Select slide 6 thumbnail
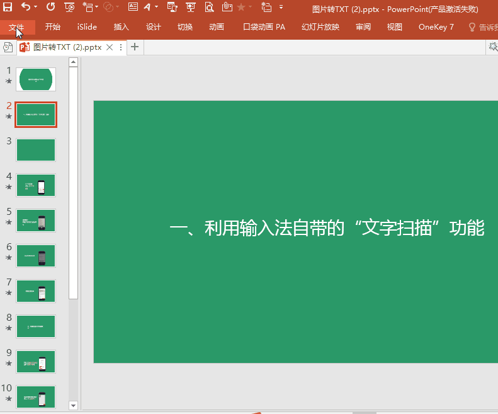 pyautogui.click(x=36, y=256)
